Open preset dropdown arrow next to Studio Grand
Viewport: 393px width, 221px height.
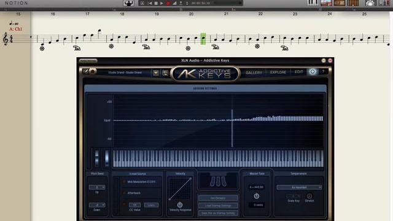(155, 72)
